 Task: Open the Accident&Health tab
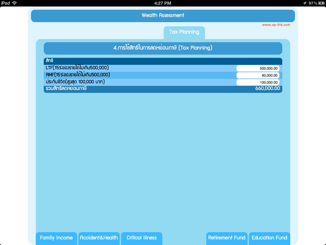(99, 238)
